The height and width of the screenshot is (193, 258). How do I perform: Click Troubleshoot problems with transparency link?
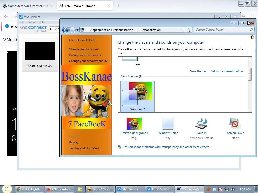point(166,147)
